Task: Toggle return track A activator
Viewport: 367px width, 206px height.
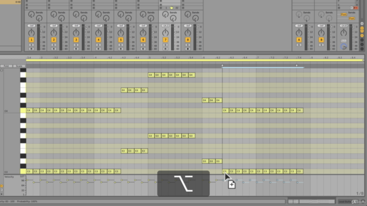Action: 299,39
